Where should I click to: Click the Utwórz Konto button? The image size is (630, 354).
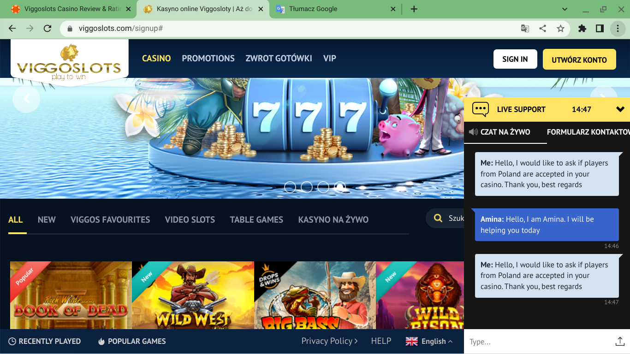(579, 59)
